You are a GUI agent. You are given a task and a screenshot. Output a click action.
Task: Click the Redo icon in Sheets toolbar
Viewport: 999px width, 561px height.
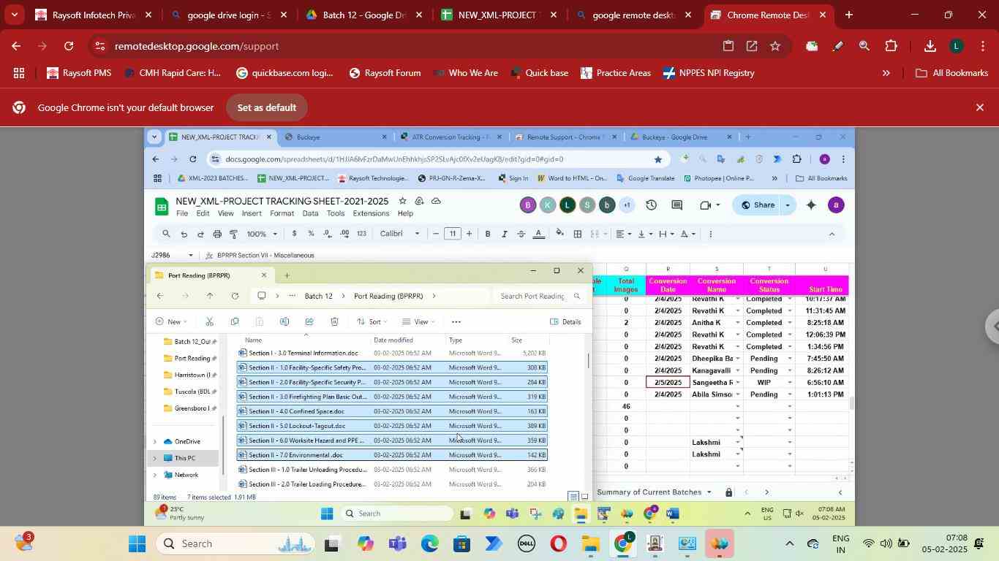tap(200, 234)
